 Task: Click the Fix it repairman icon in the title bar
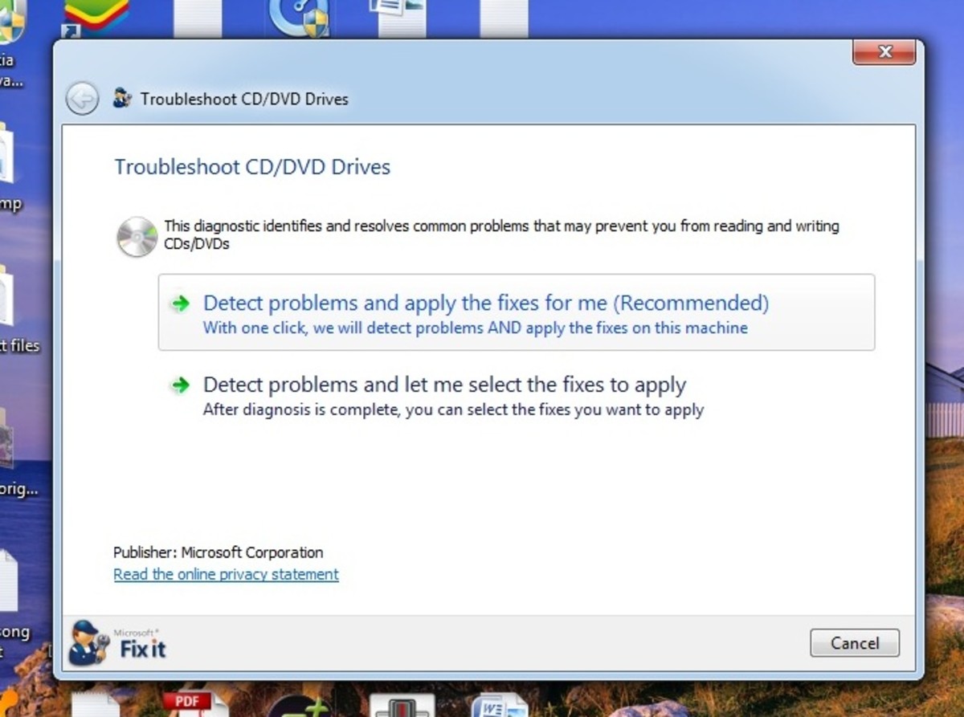coord(121,96)
